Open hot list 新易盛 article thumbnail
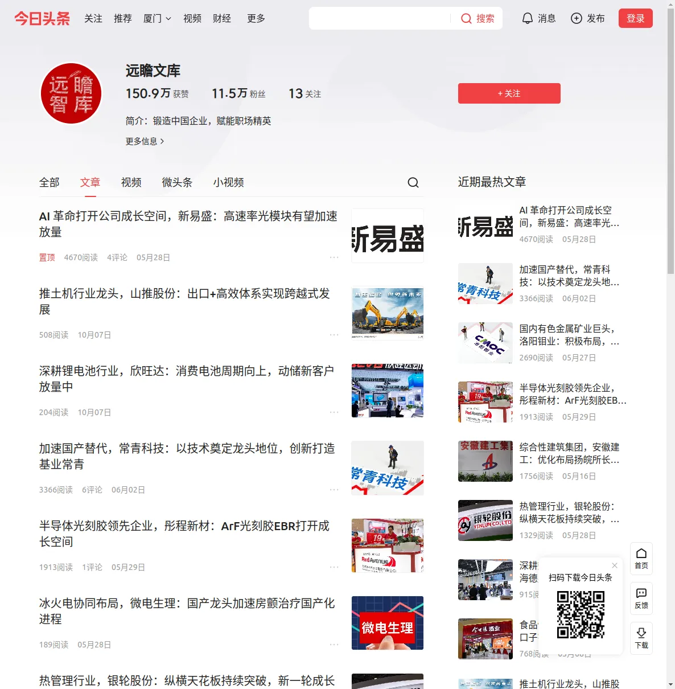This screenshot has width=675, height=689. pos(485,224)
